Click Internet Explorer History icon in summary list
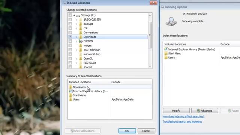Image resolution: width=240 pixels, height=135 pixels. pyautogui.click(x=70, y=91)
